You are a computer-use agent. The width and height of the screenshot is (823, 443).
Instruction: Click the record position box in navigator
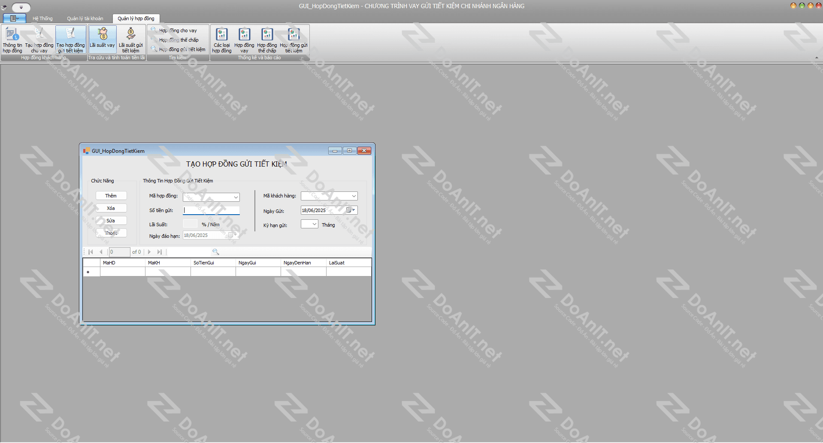[x=119, y=252]
